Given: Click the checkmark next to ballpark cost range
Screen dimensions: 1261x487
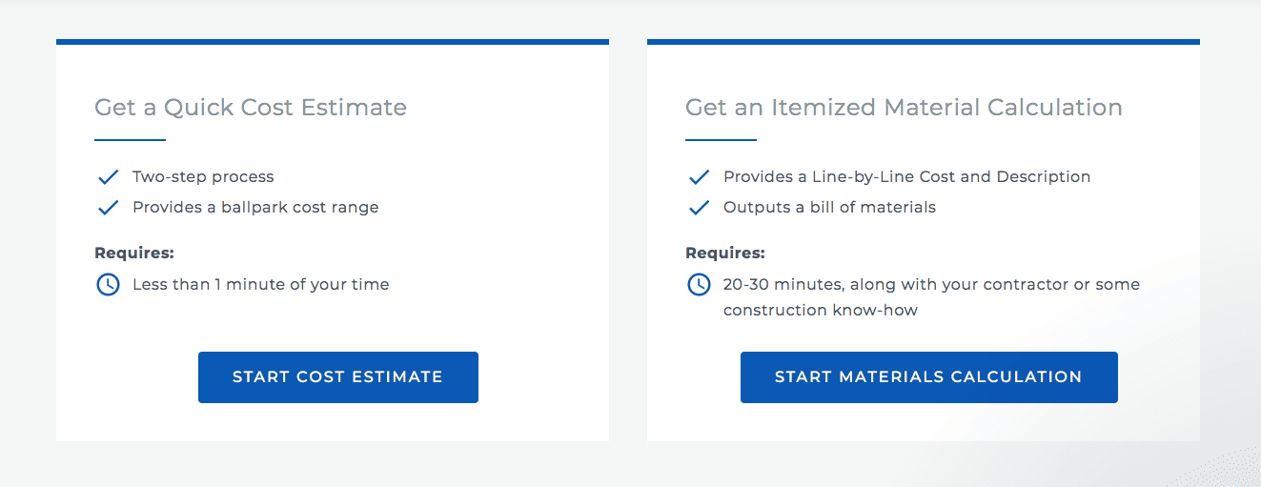Looking at the screenshot, I should tap(108, 208).
